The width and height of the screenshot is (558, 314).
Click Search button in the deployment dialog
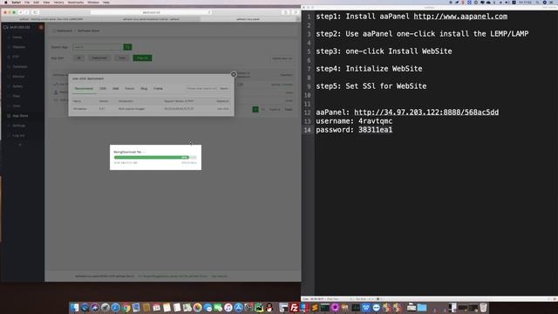224,88
